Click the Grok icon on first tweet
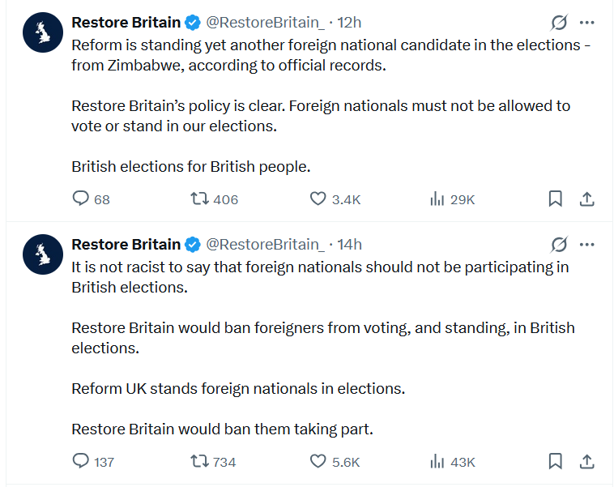The image size is (614, 487). coord(559,22)
